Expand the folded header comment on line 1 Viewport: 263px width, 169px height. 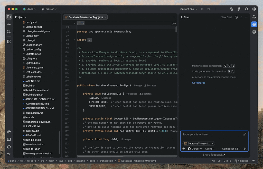pos(74,23)
